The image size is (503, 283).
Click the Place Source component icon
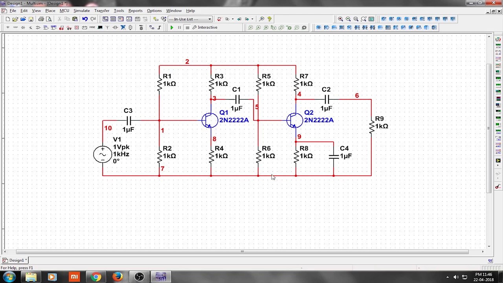click(7, 28)
